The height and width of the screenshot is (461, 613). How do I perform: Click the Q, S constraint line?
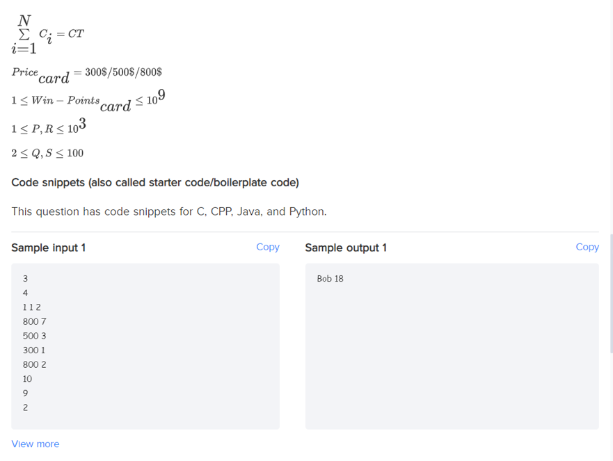47,153
